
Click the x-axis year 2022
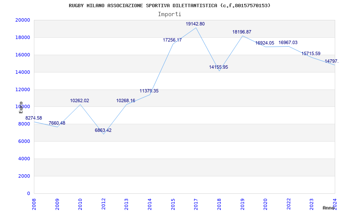point(289,204)
